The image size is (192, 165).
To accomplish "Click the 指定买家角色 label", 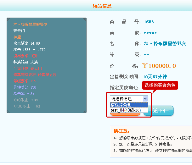I will coord(124,87).
